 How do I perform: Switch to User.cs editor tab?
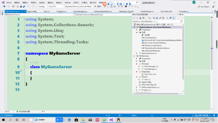coord(47,11)
